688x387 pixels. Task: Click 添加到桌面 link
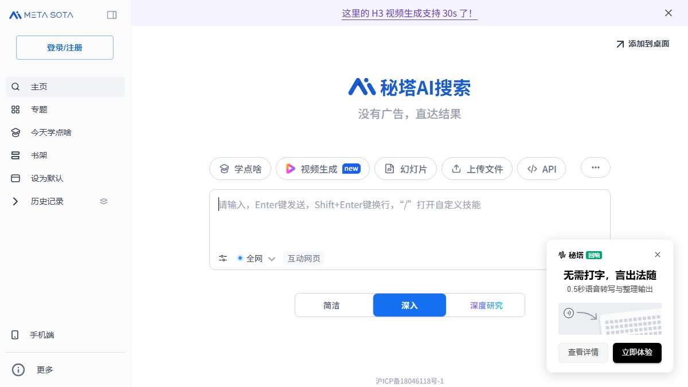(643, 44)
